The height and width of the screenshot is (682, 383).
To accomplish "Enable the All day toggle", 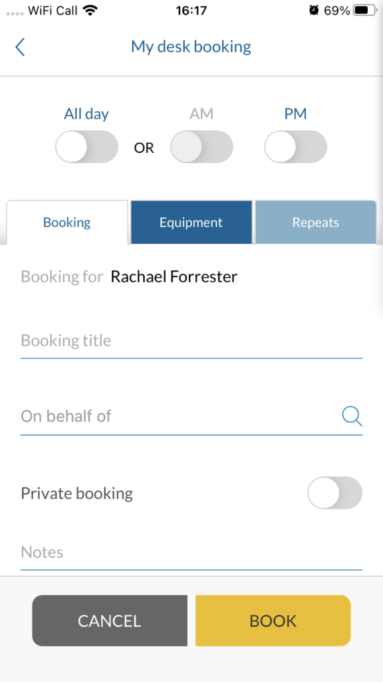I will point(87,147).
